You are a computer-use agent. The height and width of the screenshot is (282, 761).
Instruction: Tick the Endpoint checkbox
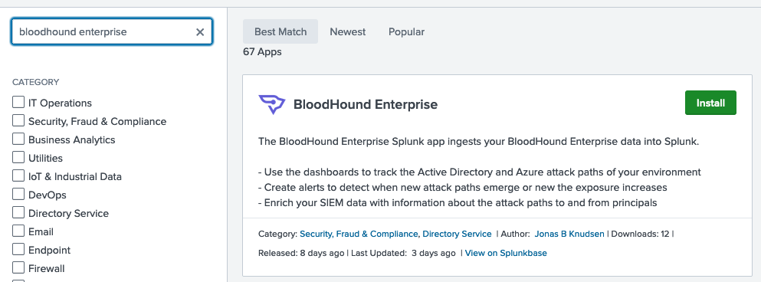pos(18,250)
